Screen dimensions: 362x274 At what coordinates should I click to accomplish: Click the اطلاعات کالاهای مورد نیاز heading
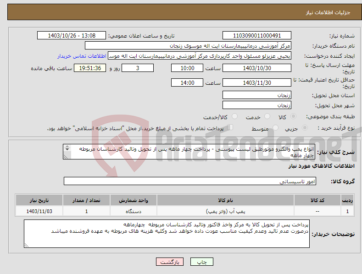(x=321, y=166)
